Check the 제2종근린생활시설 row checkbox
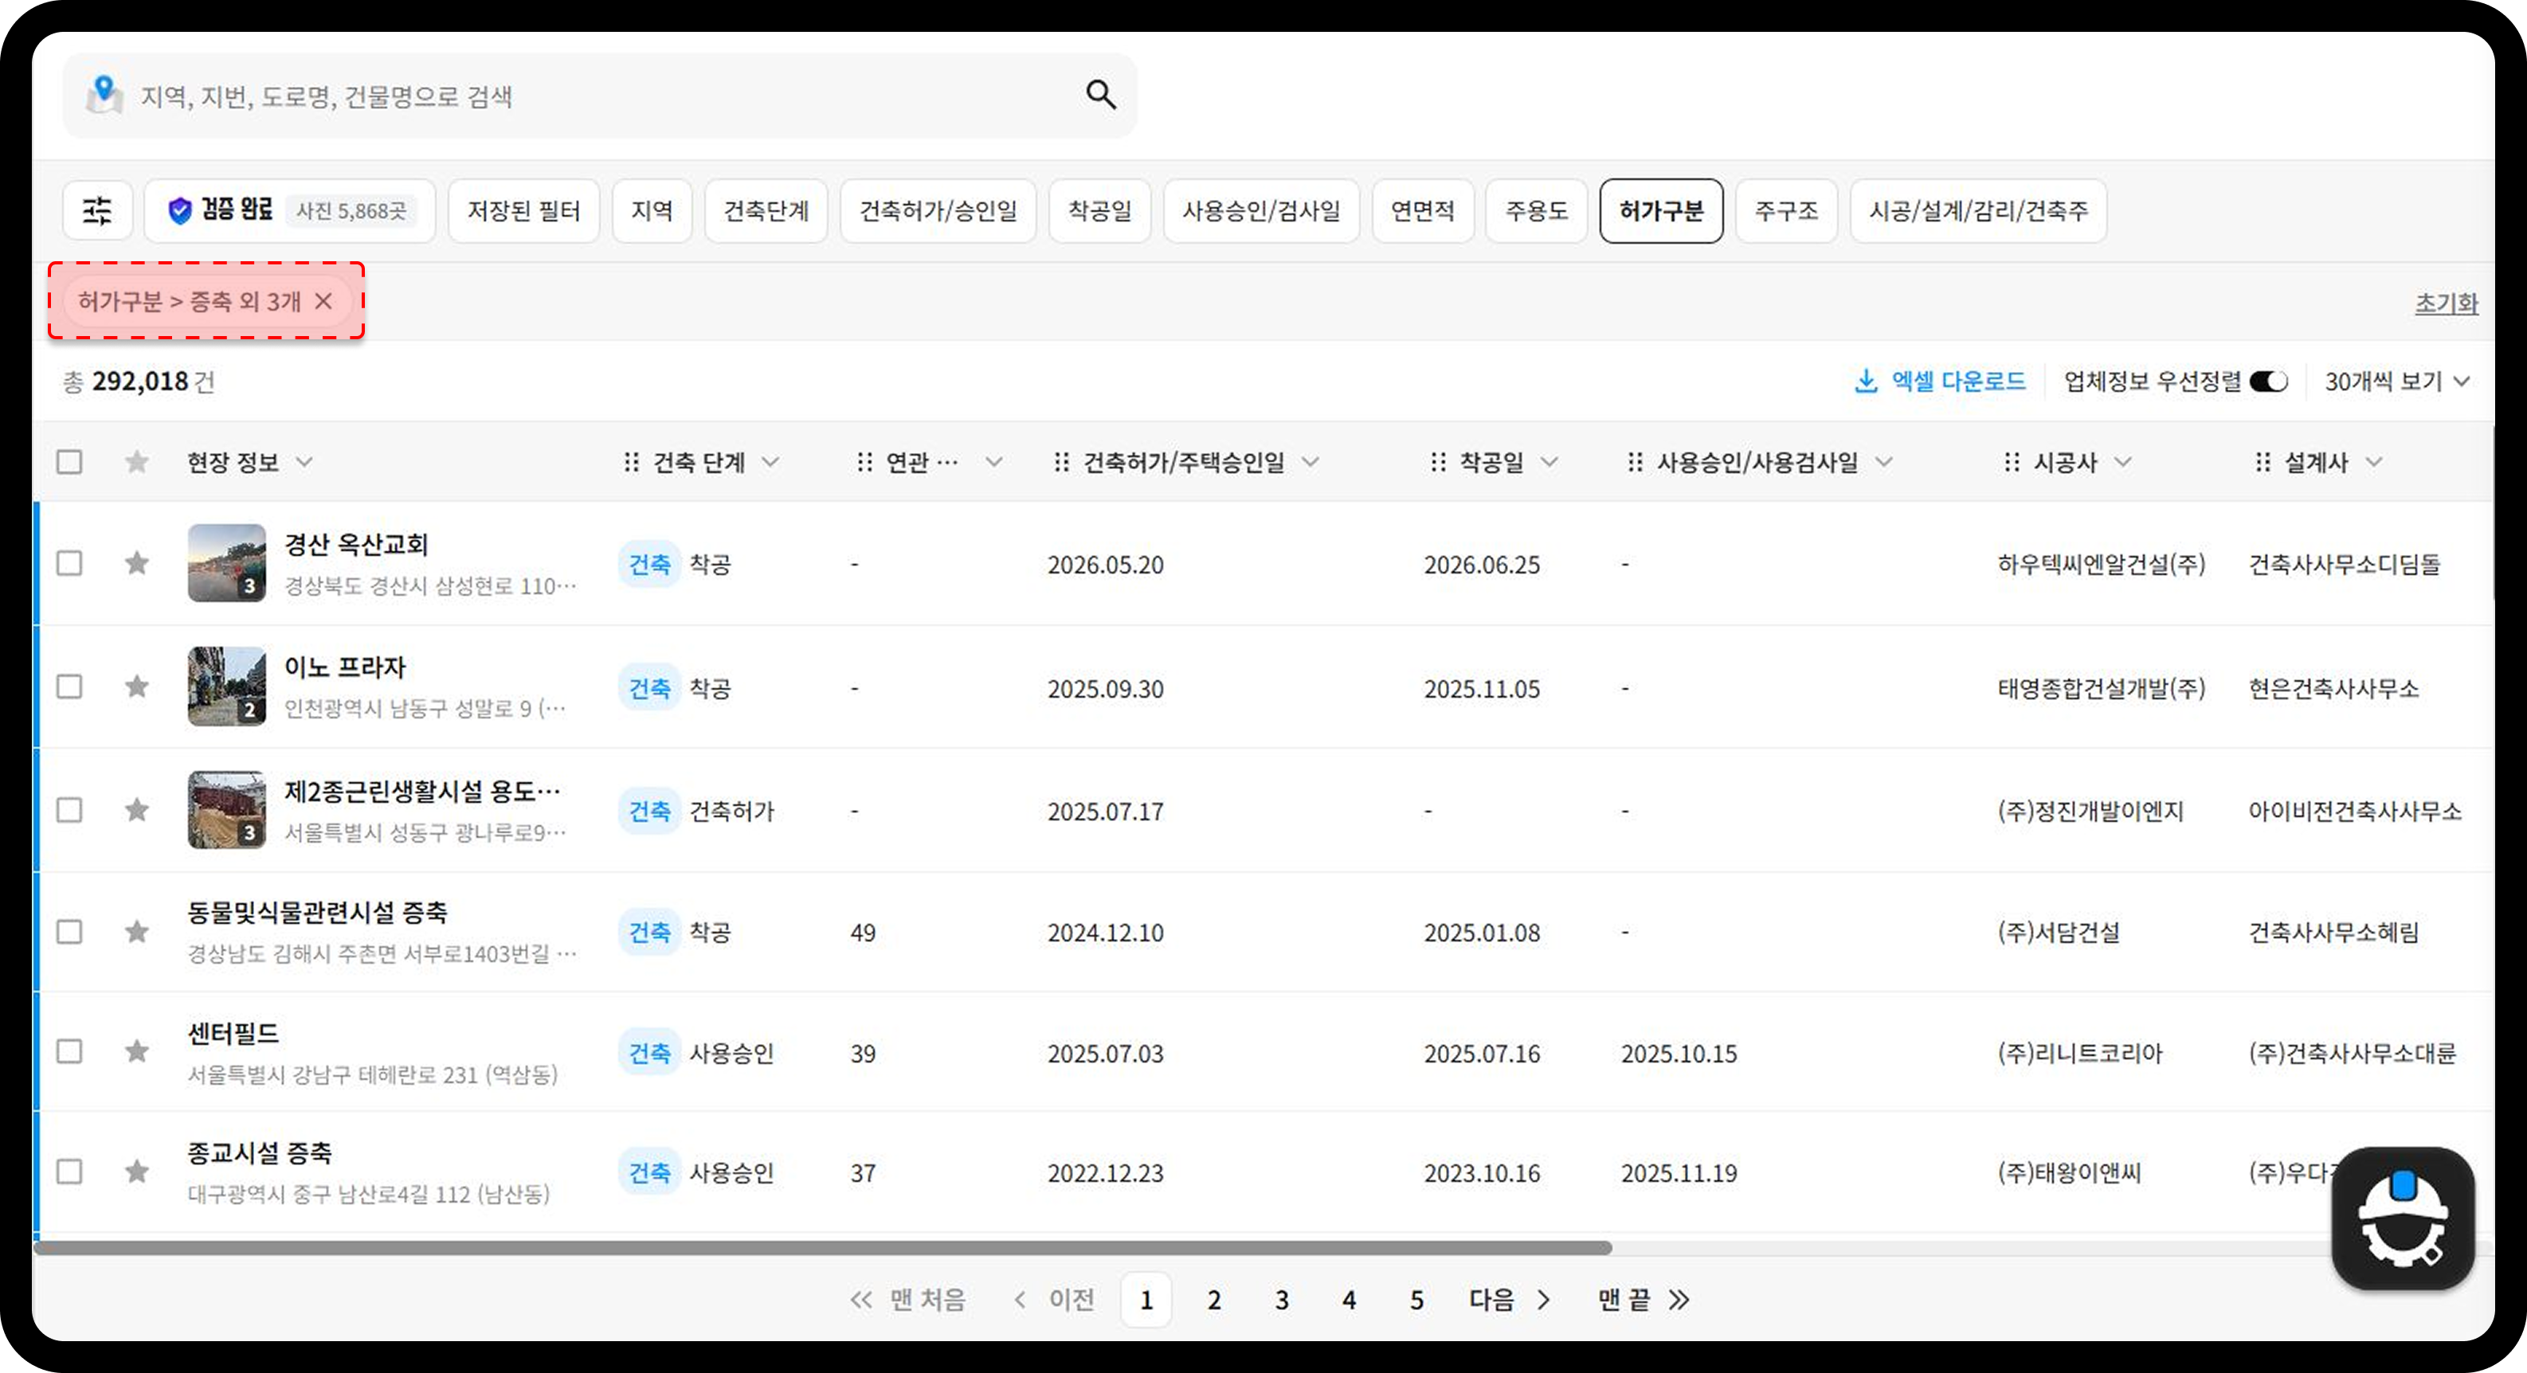Screen dimensions: 2527x1373 (69, 810)
